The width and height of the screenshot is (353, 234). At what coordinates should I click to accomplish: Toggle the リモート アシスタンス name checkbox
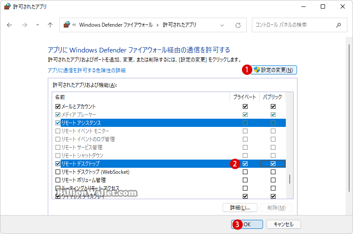pos(58,123)
